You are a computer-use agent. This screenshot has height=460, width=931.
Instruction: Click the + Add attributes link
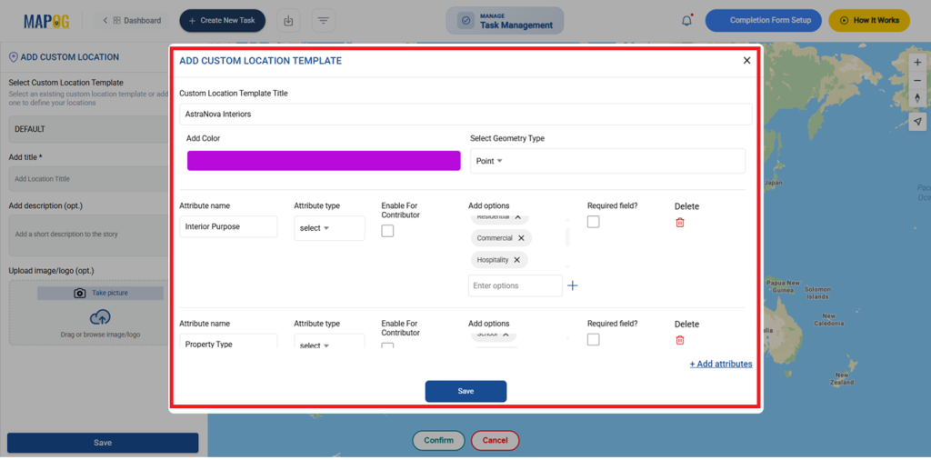tap(721, 364)
